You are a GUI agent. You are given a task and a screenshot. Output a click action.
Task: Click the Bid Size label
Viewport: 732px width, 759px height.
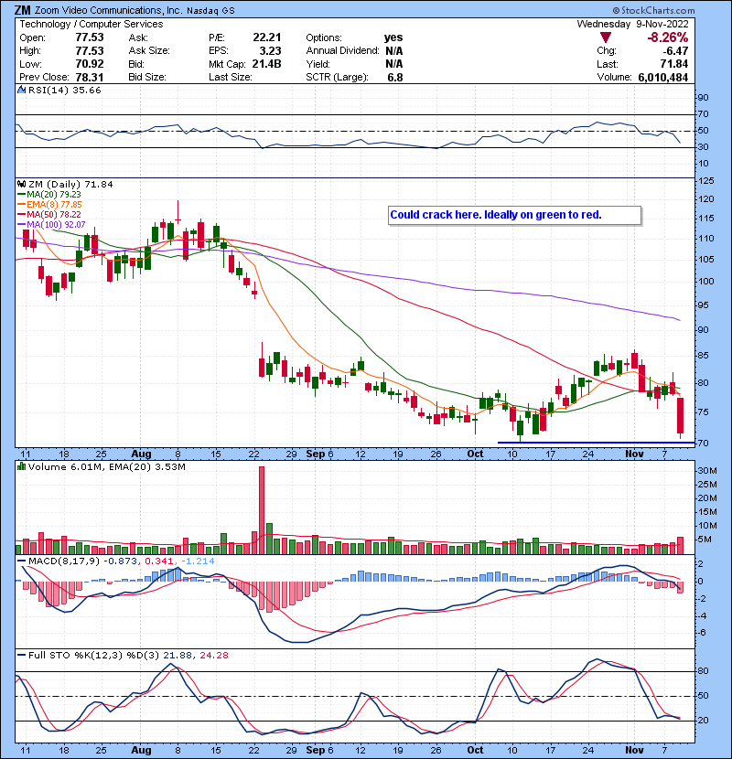(x=147, y=77)
